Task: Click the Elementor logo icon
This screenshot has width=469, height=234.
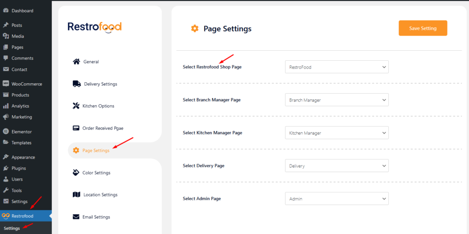Action: (5, 132)
